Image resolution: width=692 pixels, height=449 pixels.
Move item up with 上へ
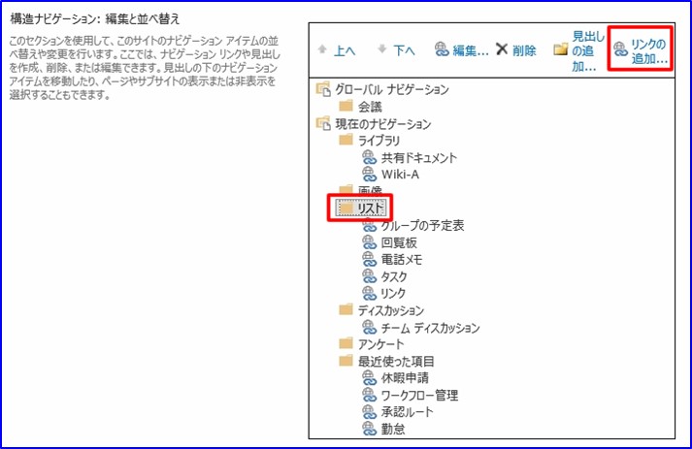coord(345,50)
